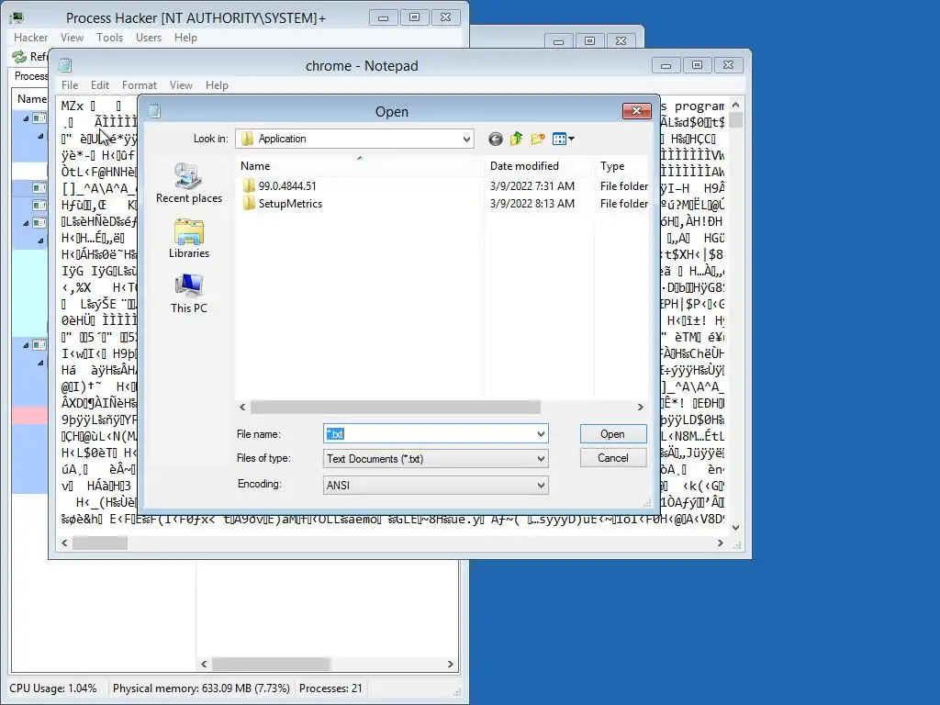Select Libraries in the sidebar
The image size is (940, 705).
coord(189,238)
